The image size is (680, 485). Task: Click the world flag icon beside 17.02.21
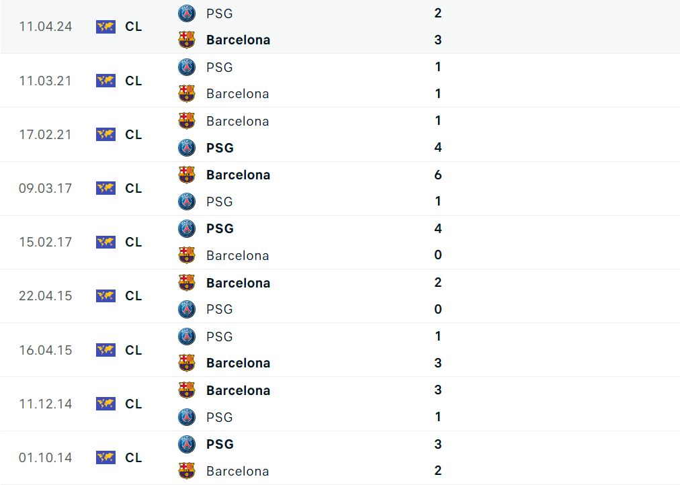[x=105, y=134]
